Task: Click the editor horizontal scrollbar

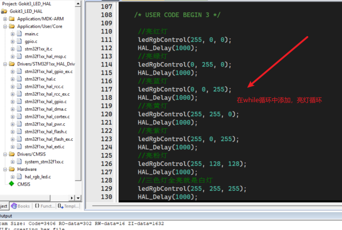Action: click(213, 205)
